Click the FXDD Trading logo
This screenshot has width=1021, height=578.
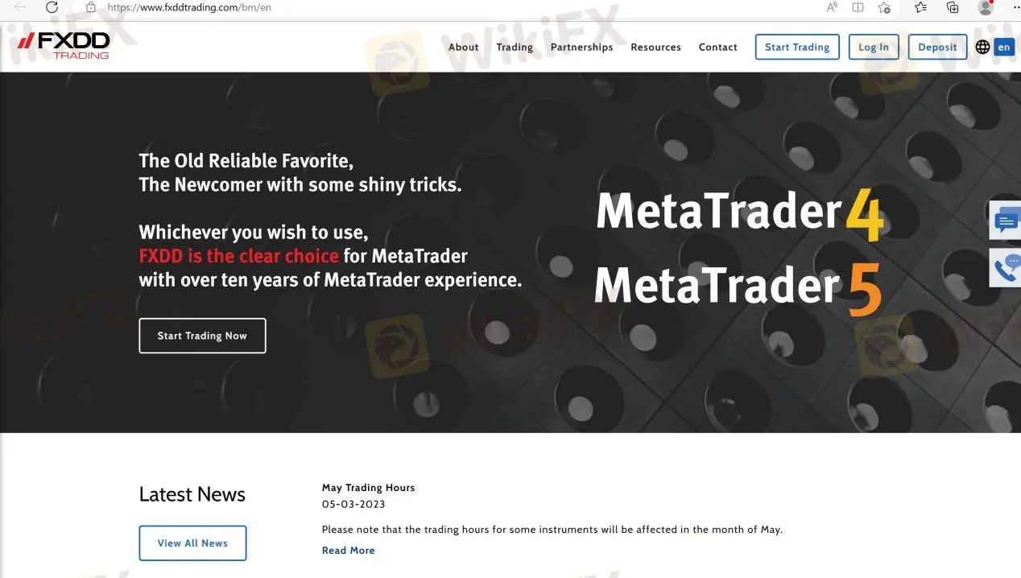click(x=63, y=46)
